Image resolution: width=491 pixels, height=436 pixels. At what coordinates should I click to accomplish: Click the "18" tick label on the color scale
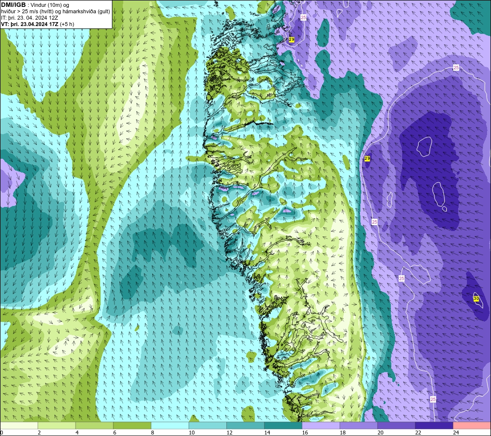(343, 433)
